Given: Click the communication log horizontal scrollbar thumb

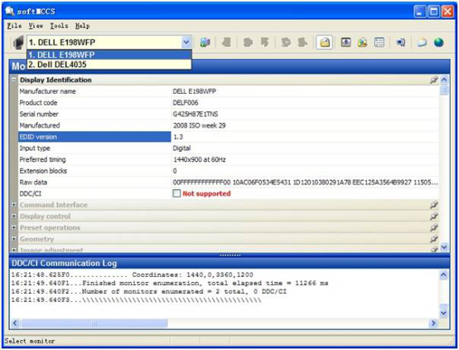Looking at the screenshot, I should pos(94,323).
